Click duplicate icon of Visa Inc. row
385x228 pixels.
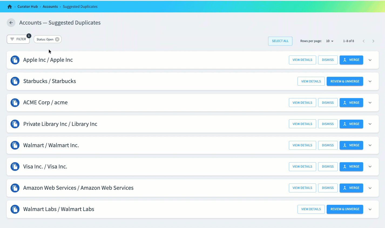click(x=15, y=167)
